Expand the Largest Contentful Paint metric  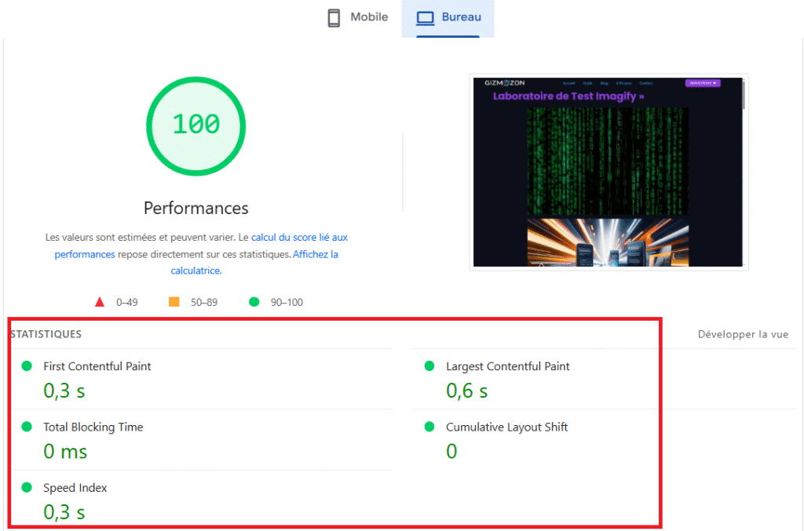507,366
